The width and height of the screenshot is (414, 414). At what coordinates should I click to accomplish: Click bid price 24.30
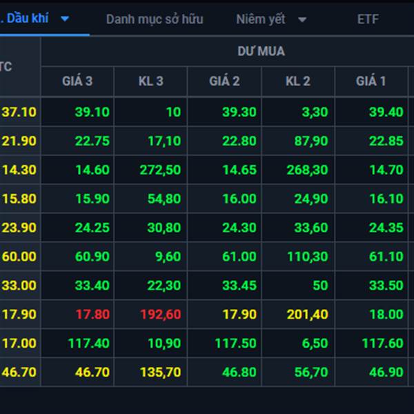coord(239,228)
